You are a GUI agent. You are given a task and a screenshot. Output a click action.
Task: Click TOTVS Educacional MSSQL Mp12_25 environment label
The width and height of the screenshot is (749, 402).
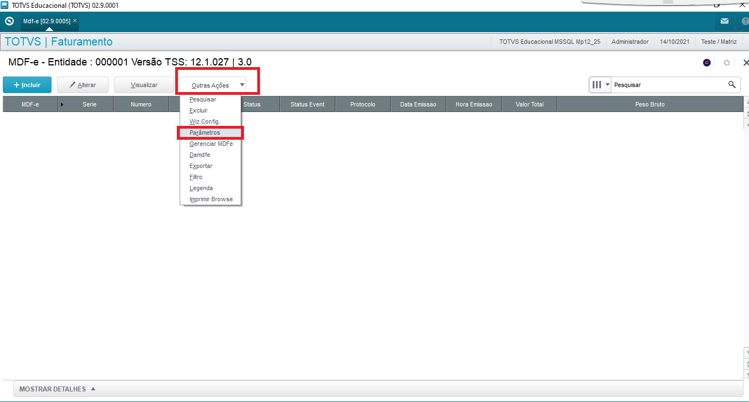550,42
